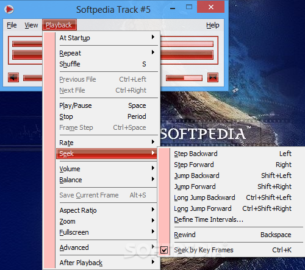Screen dimensions: 305x270
Task: Expand the Balance submenu
Action: (x=107, y=180)
